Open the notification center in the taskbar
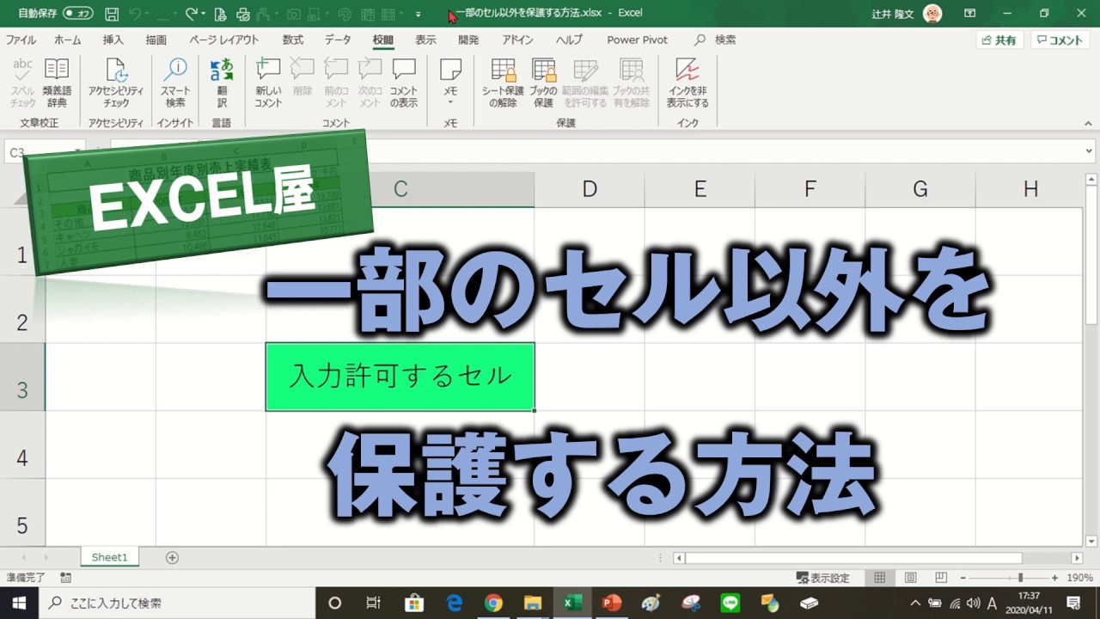1100x619 pixels. pyautogui.click(x=1073, y=603)
